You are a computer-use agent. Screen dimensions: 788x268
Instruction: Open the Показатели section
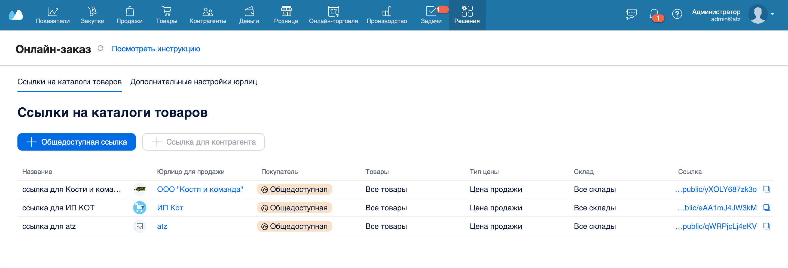click(53, 15)
